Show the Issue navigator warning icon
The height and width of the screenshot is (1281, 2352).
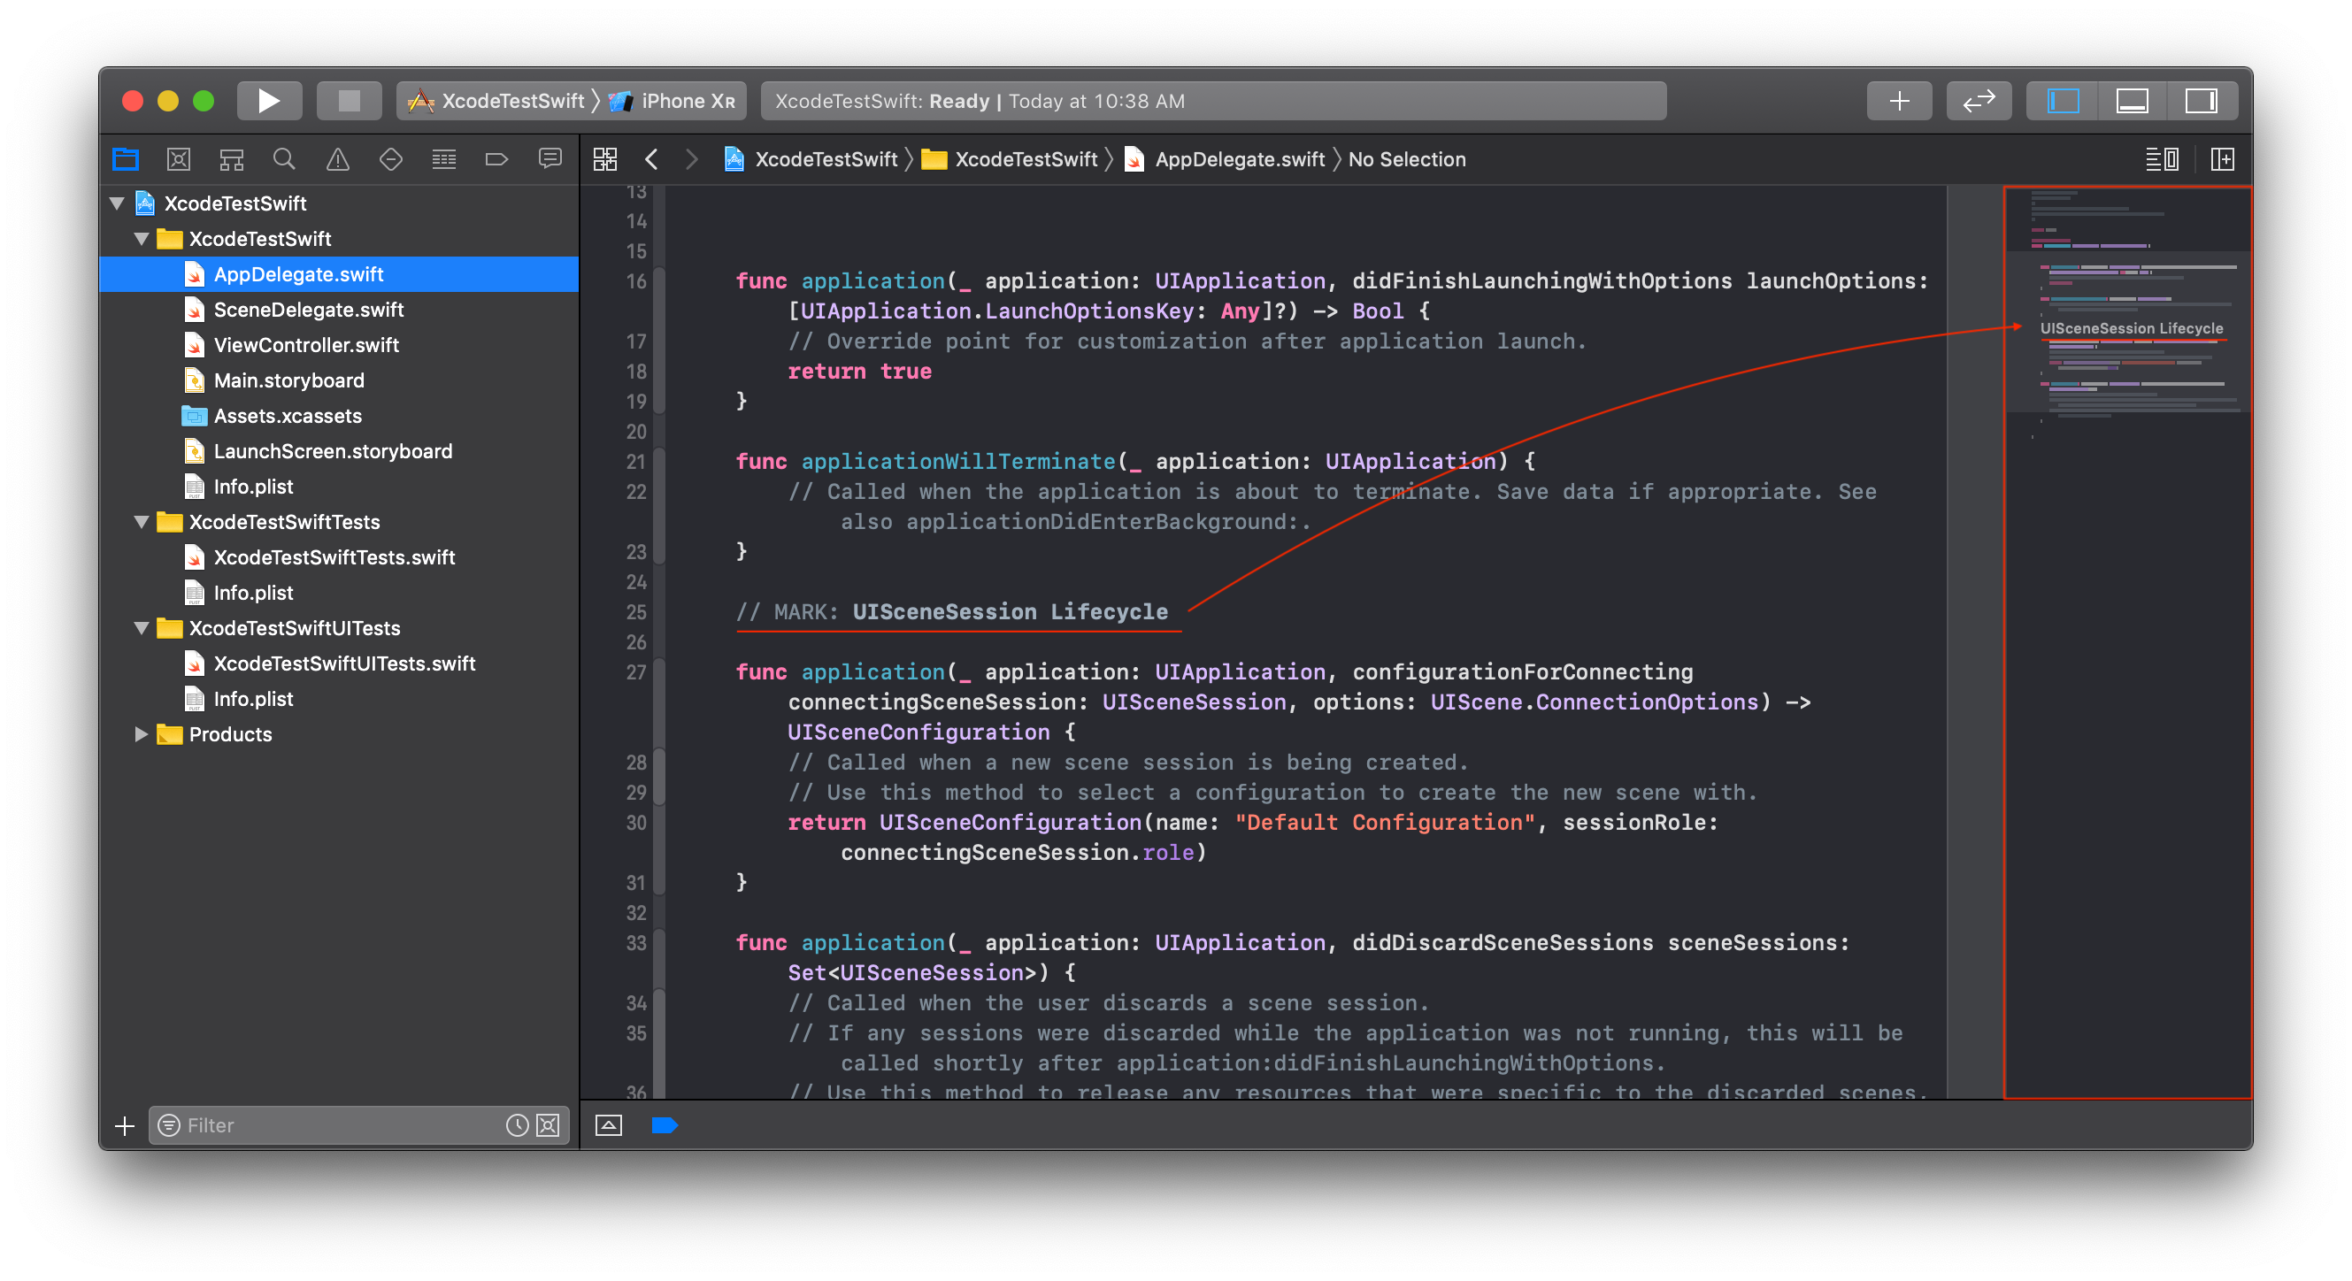pyautogui.click(x=338, y=158)
